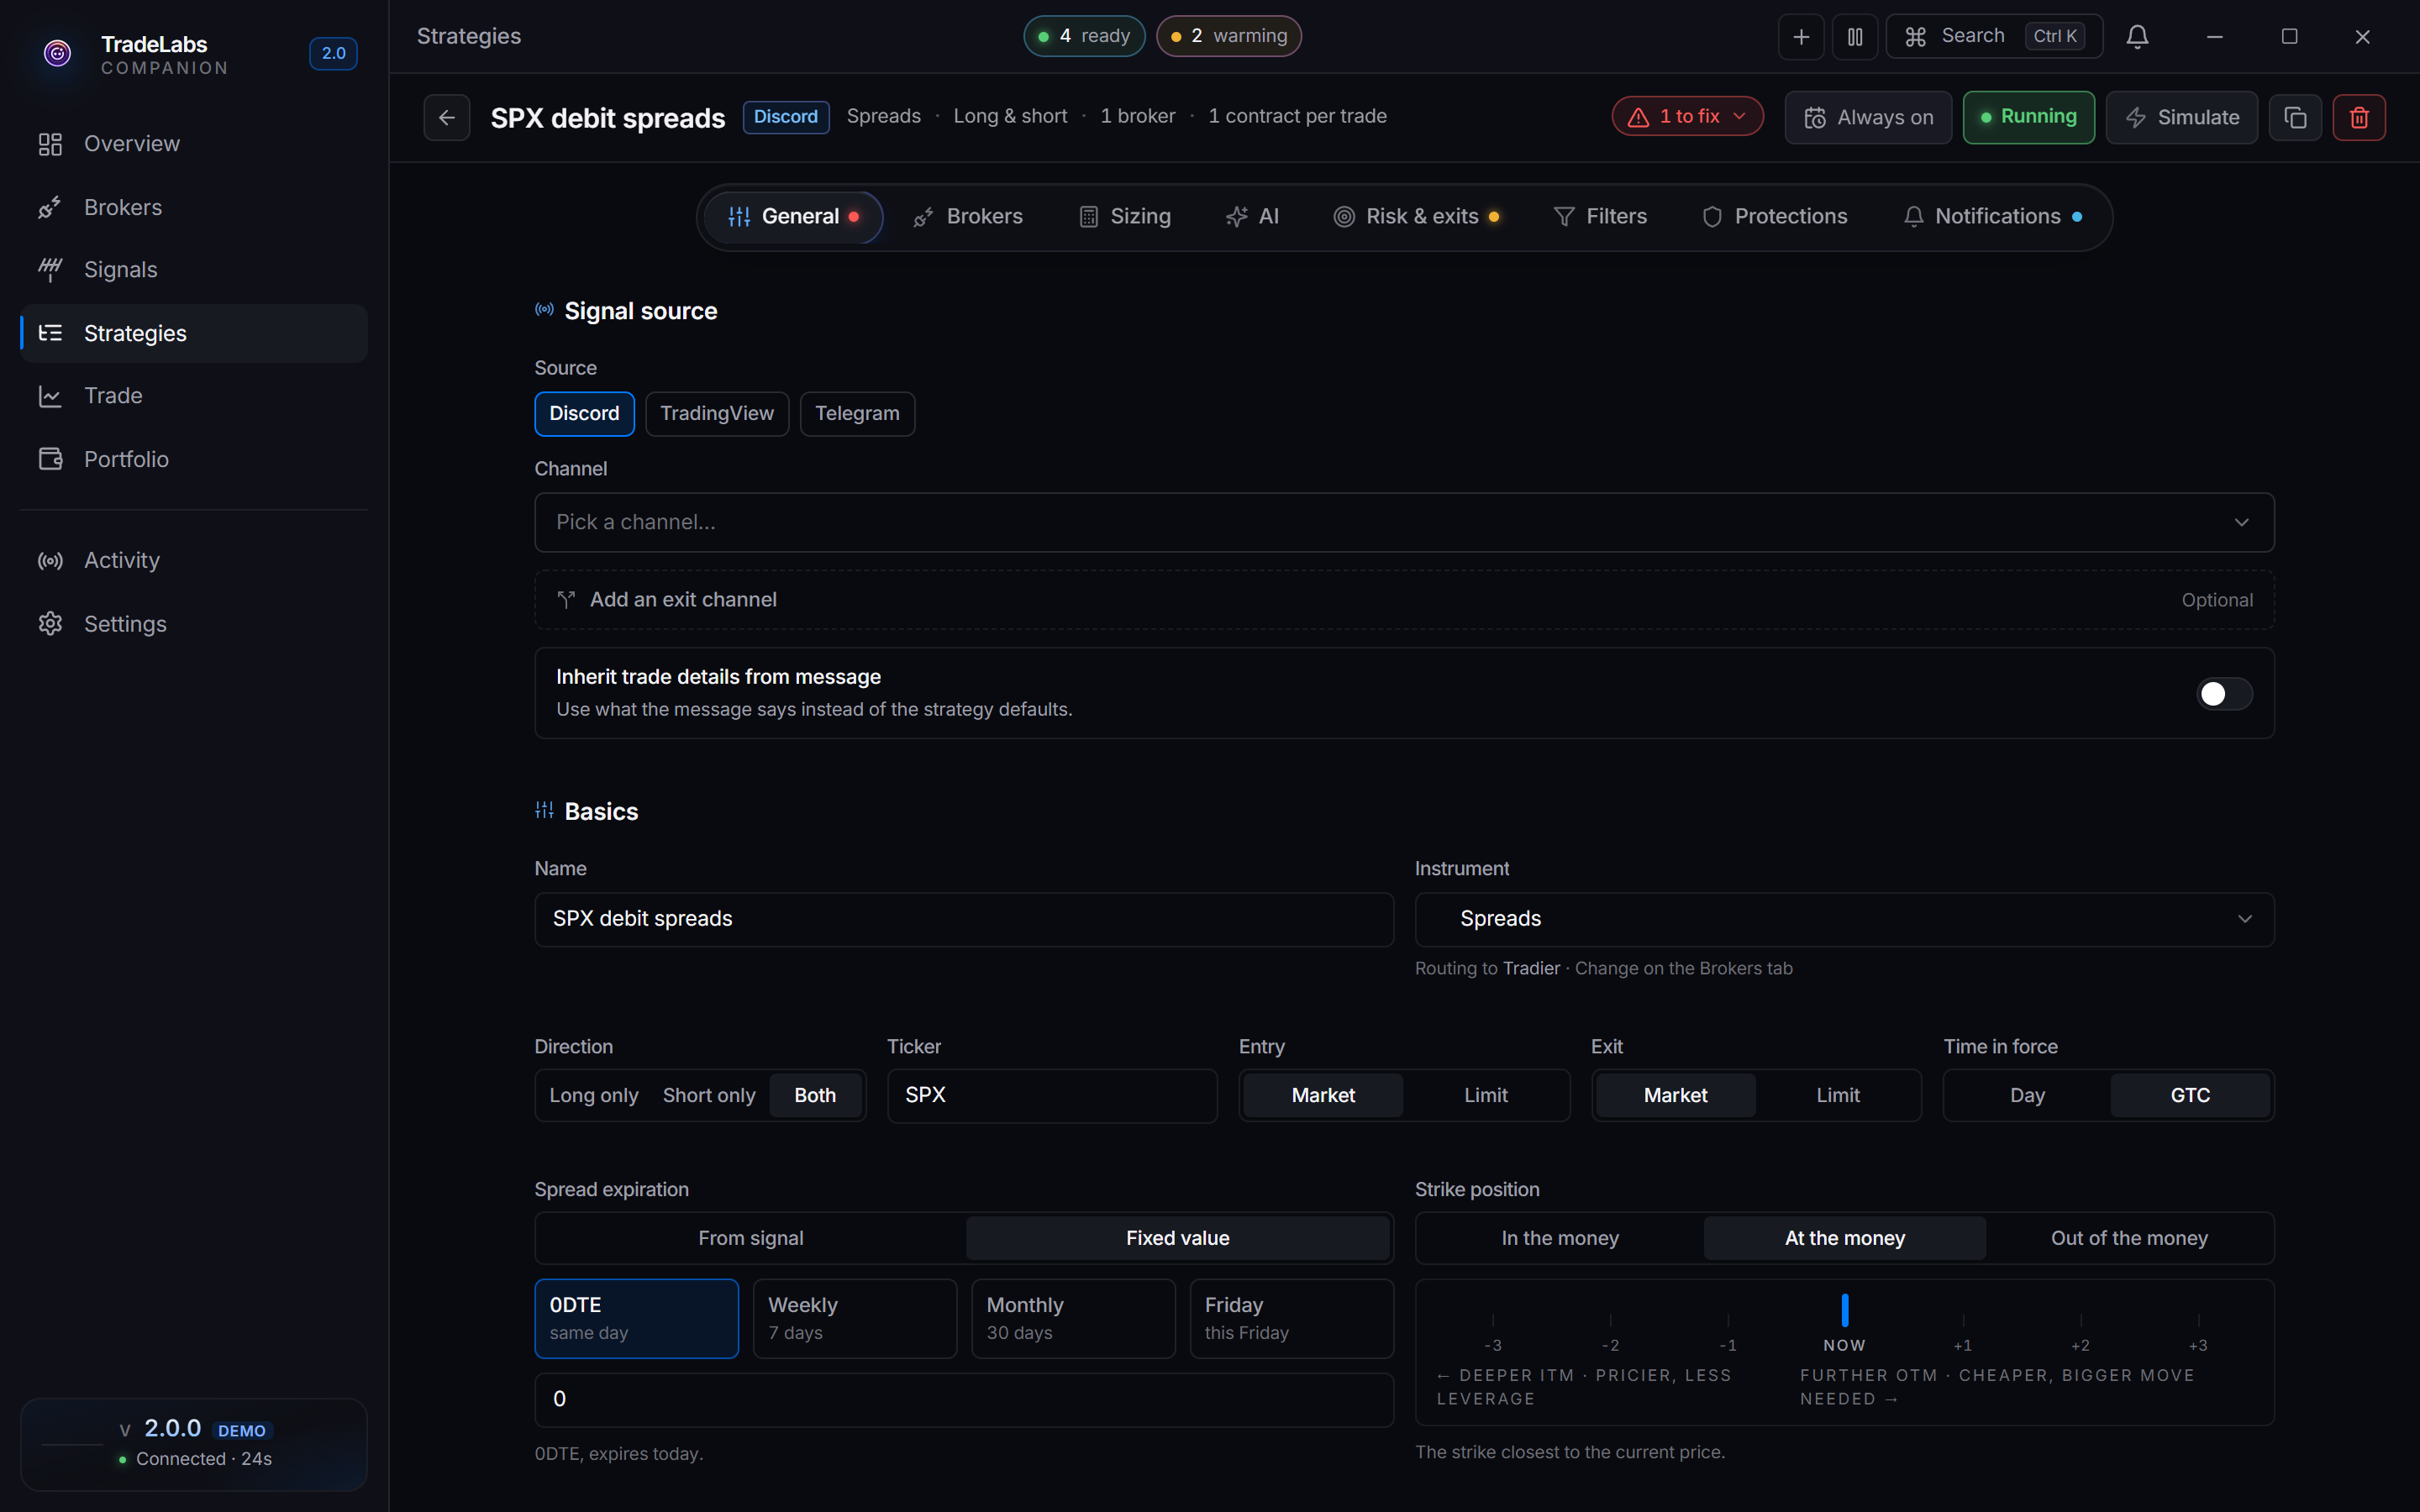Image resolution: width=2420 pixels, height=1512 pixels.
Task: Set Time in force to Day
Action: point(2027,1096)
